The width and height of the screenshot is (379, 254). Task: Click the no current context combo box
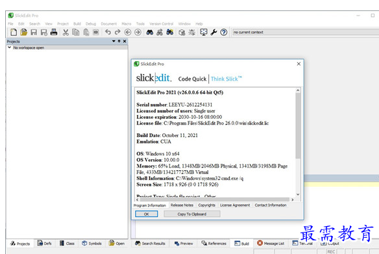coord(306,32)
